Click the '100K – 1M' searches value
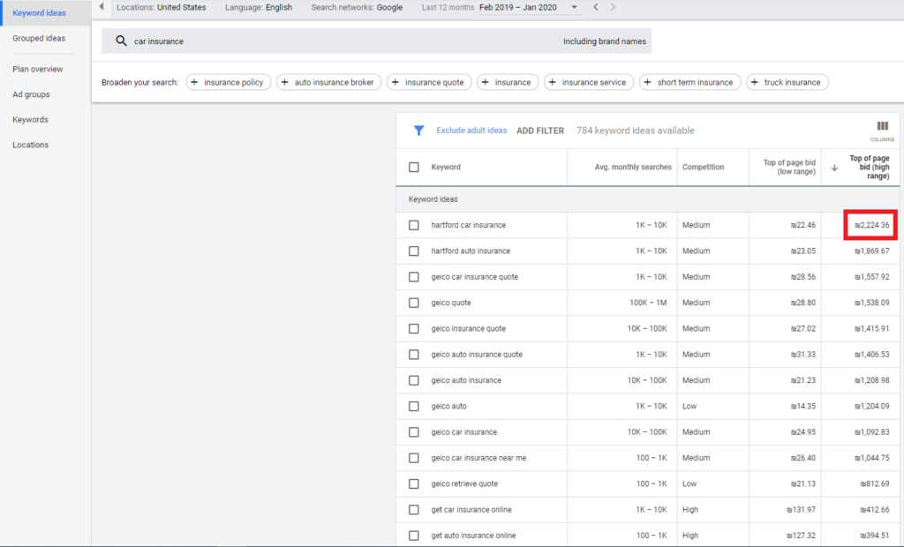The height and width of the screenshot is (547, 904). coord(649,303)
